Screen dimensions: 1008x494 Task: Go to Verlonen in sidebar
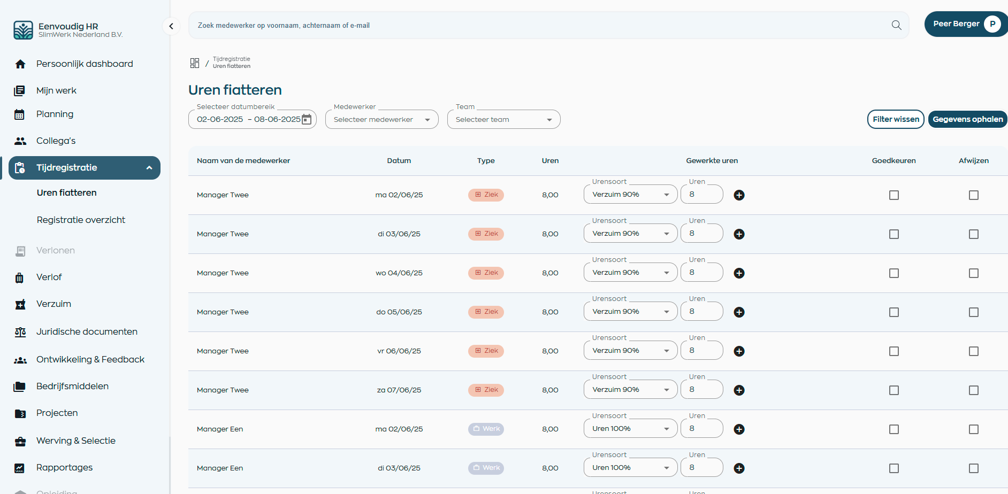[x=56, y=250]
